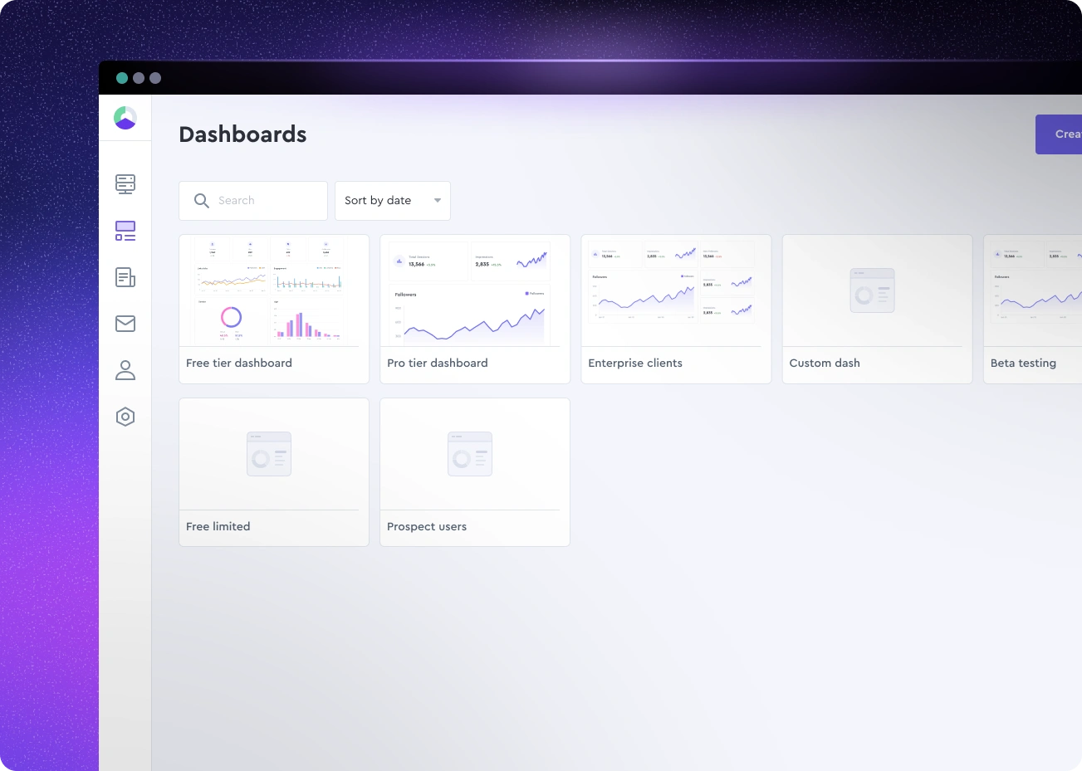
Task: Click the Dashboards page heading
Action: 242,134
